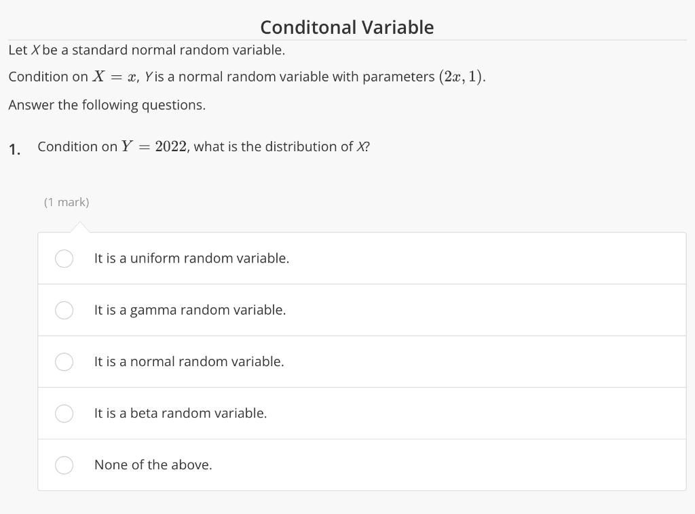Select the beta random variable radio button
Viewport: 695px width, 514px height.
(x=64, y=414)
